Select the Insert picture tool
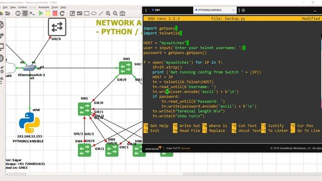 pos(79,14)
